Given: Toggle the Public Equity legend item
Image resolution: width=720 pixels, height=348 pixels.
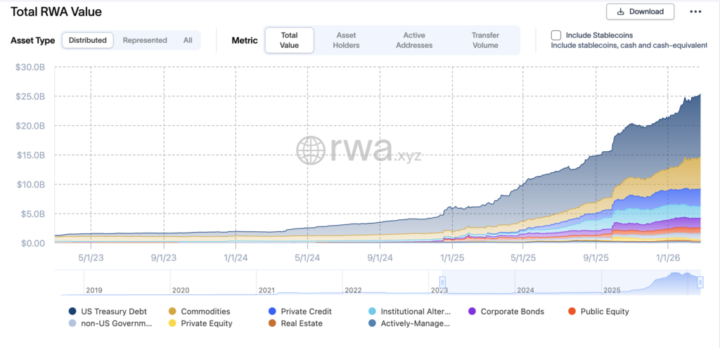Looking at the screenshot, I should click(x=572, y=311).
